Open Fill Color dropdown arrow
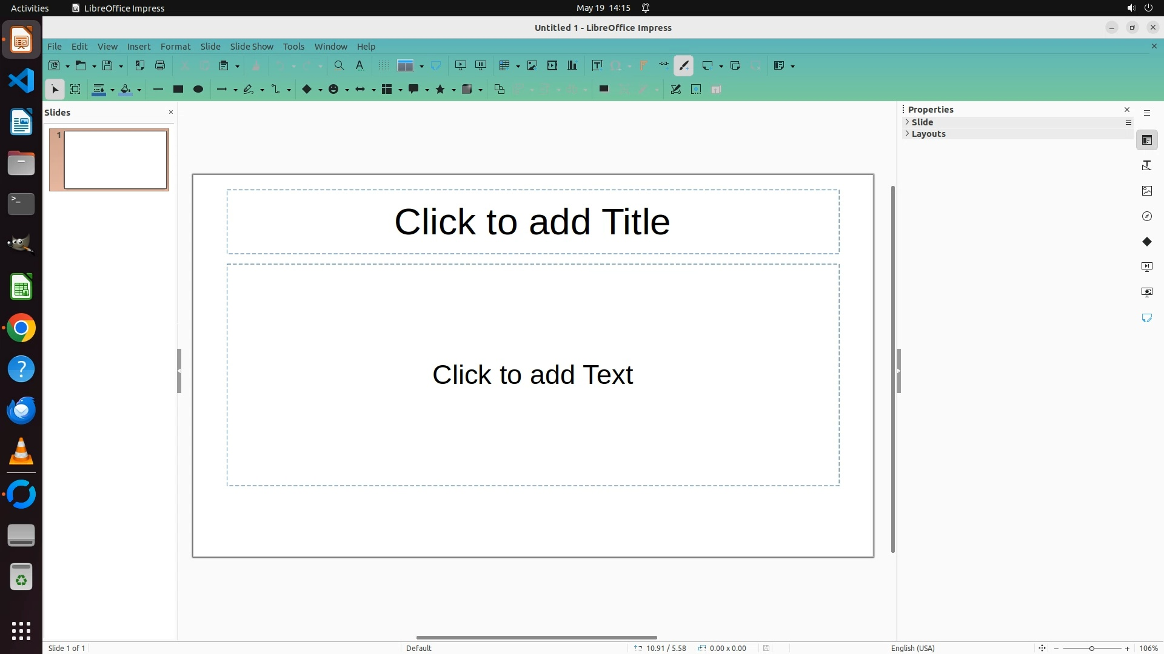1164x654 pixels. [x=139, y=90]
